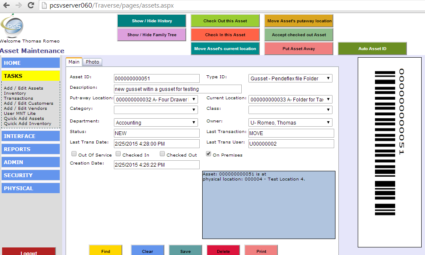Click the Asset Maintenance heading
425x255 pixels.
point(32,51)
